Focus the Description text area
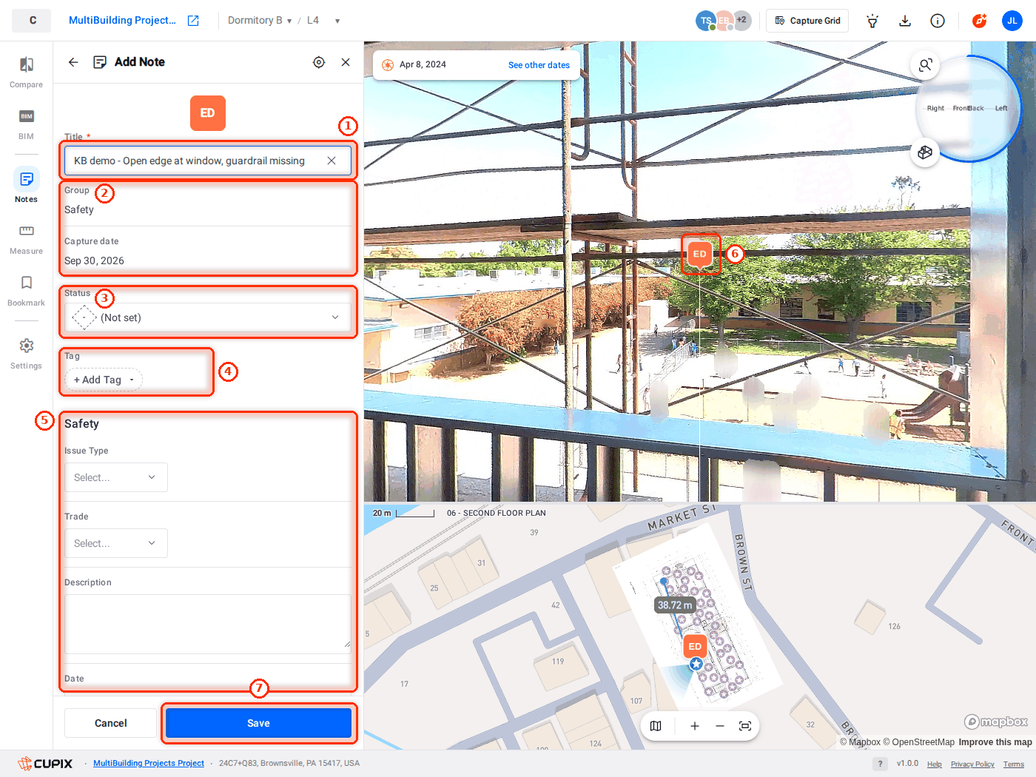This screenshot has height=777, width=1036. (208, 624)
